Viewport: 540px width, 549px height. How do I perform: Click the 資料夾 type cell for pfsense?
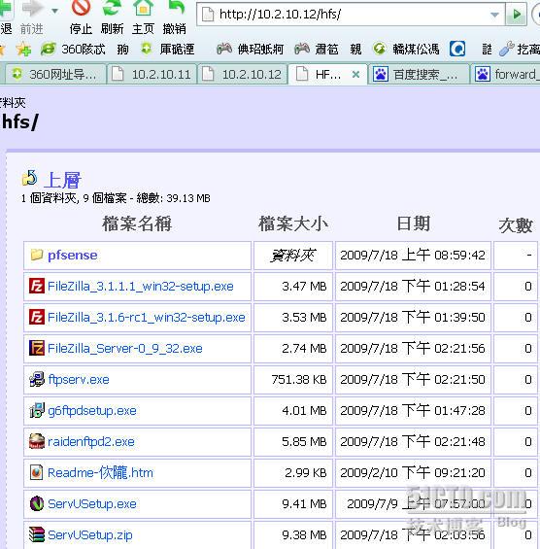click(293, 256)
